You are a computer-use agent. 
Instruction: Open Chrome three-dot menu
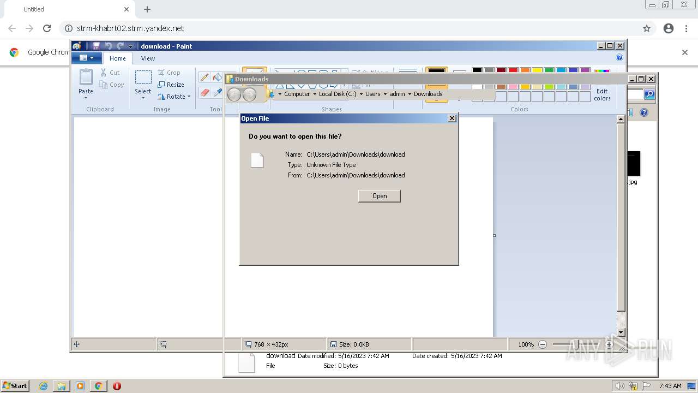(687, 28)
